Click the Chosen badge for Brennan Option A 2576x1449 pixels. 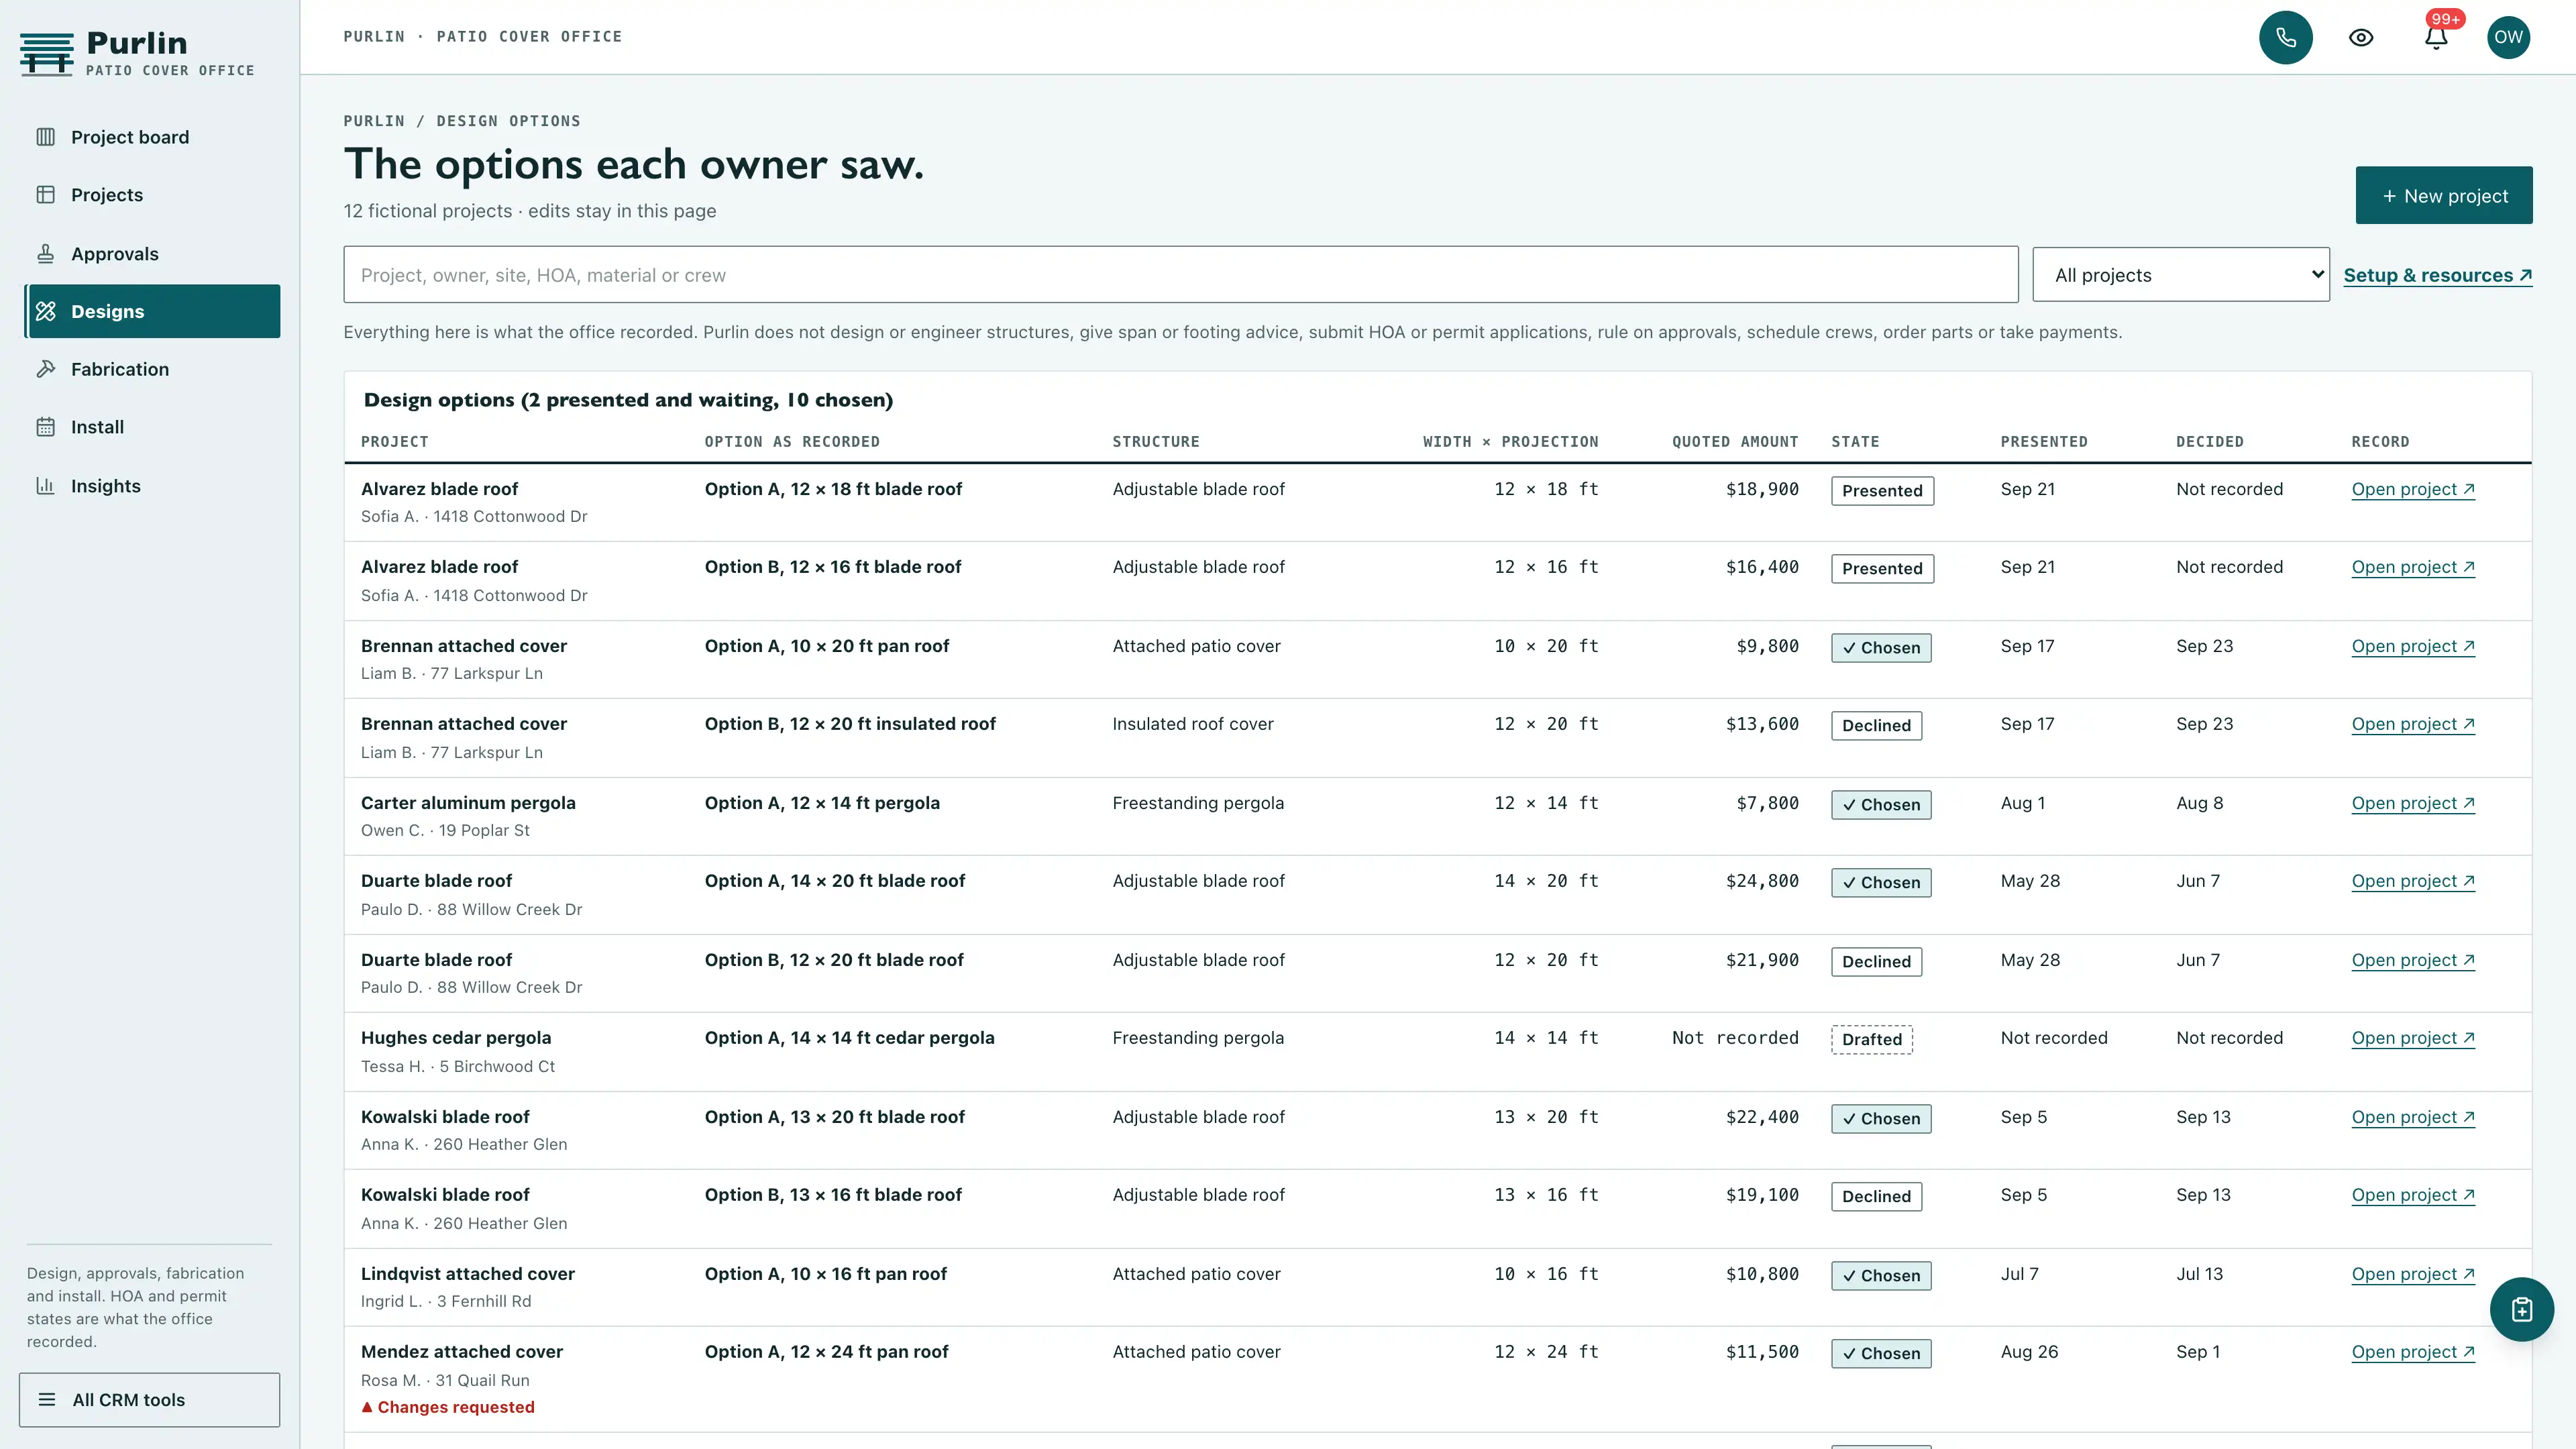[x=1881, y=647]
